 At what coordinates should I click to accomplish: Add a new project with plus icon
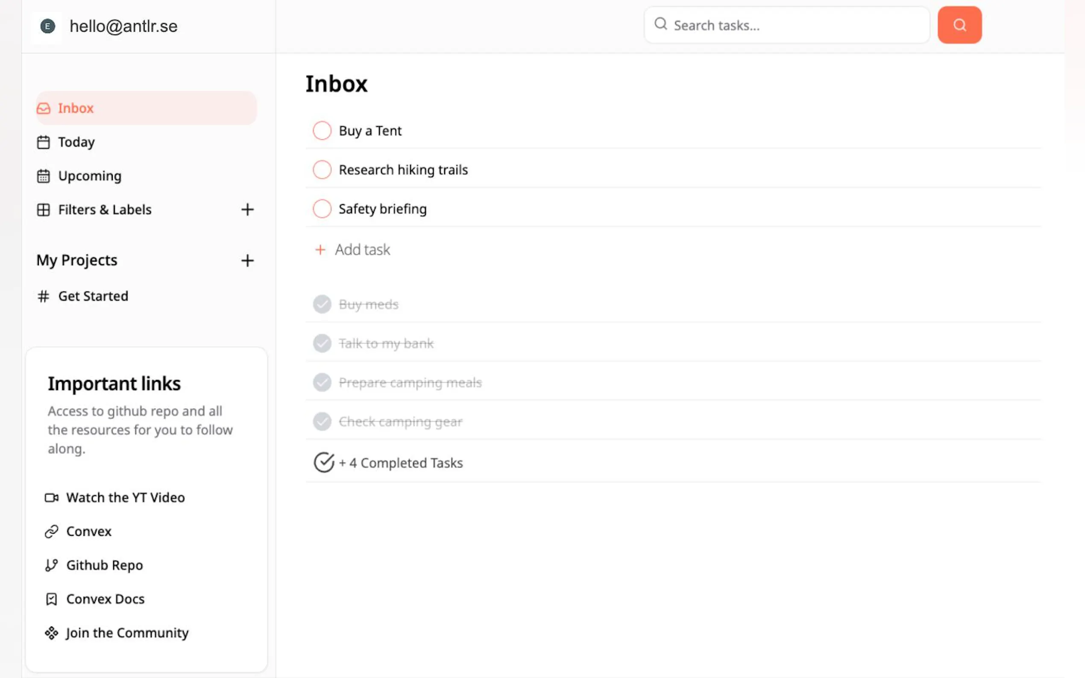247,260
